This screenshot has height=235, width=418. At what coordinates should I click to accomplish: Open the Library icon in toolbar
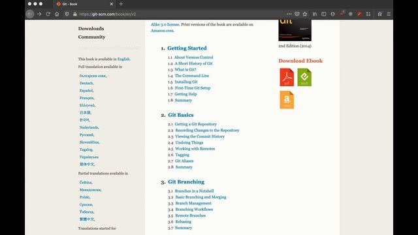(315, 14)
